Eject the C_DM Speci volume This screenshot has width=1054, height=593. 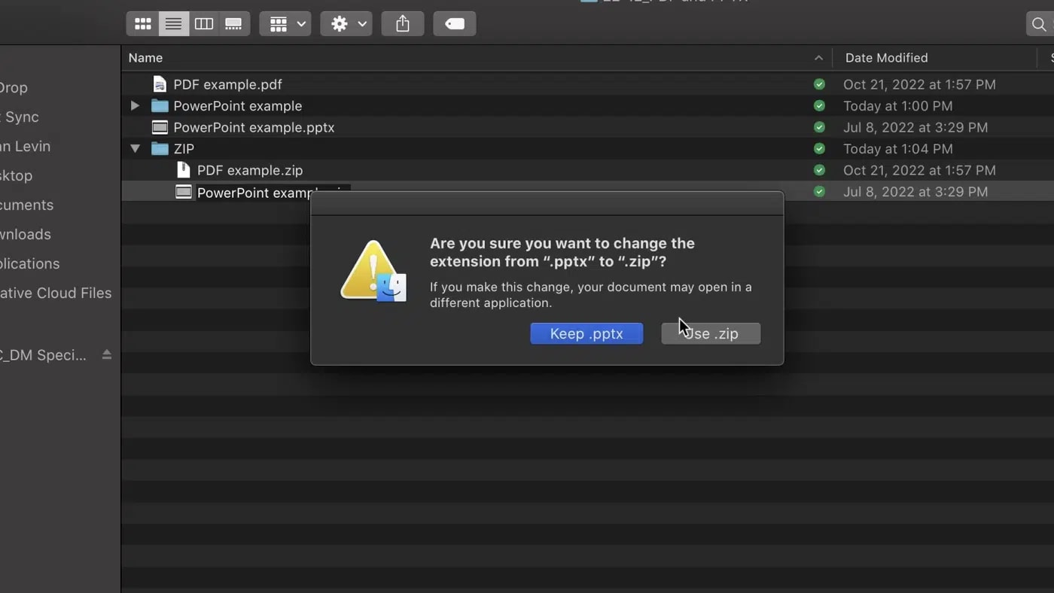tap(106, 354)
